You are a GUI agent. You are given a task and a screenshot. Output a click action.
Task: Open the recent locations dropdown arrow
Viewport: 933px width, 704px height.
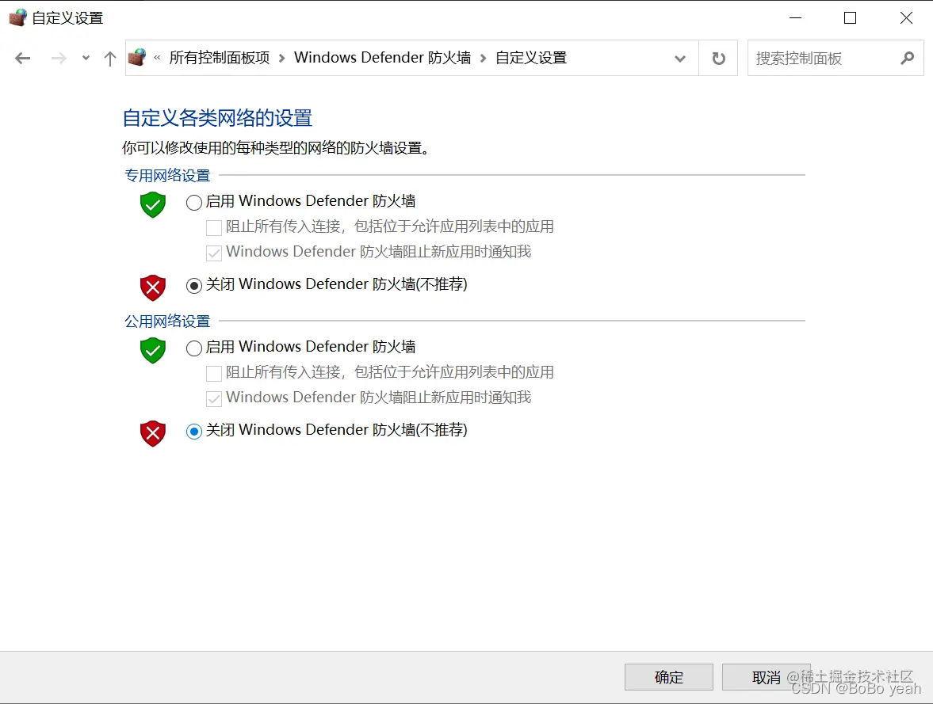coord(86,59)
